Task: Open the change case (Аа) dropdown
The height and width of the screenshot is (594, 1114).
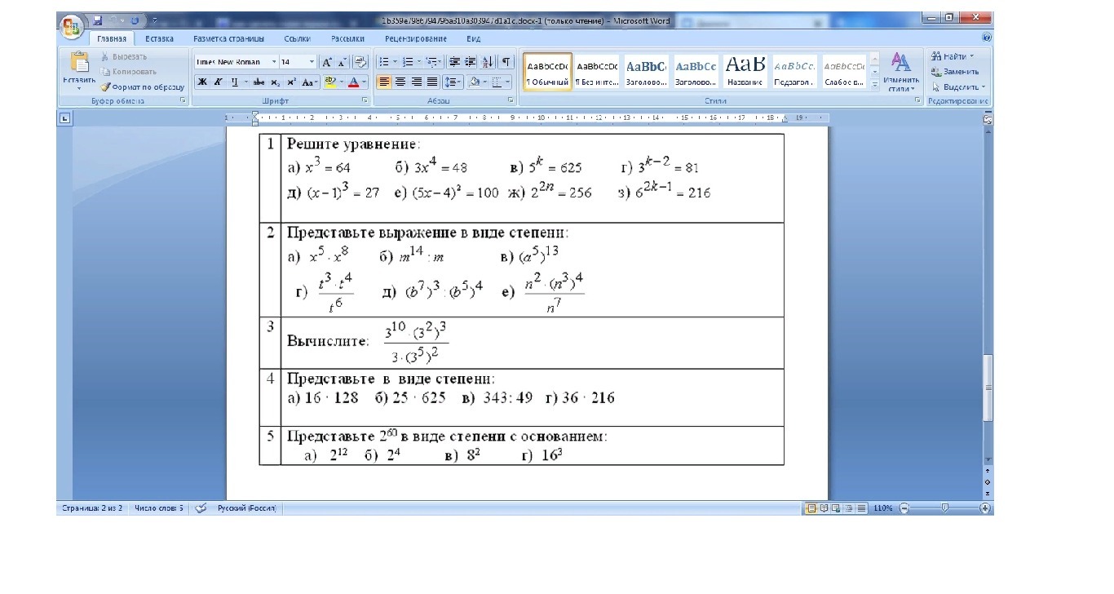Action: click(310, 82)
